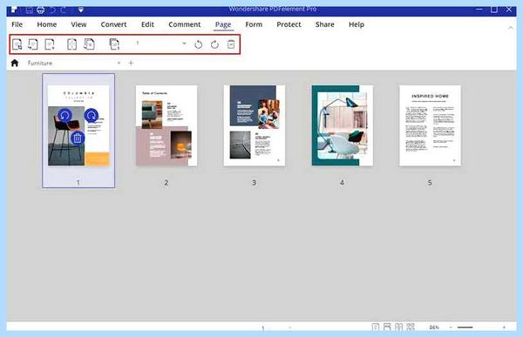
Task: Rotate pages counterclockwise from toolbar
Action: (198, 44)
